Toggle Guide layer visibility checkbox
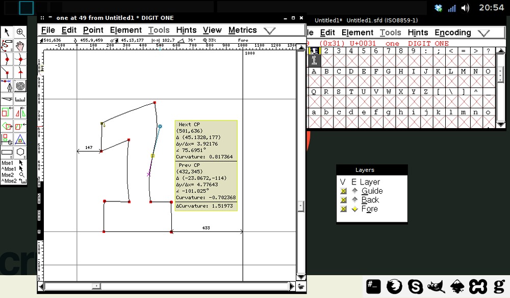510x298 pixels. (343, 191)
